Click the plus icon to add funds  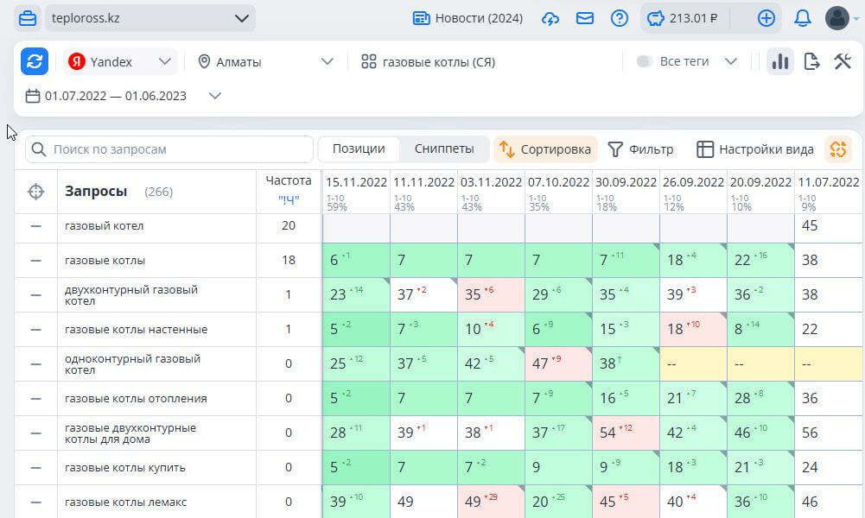coord(766,18)
